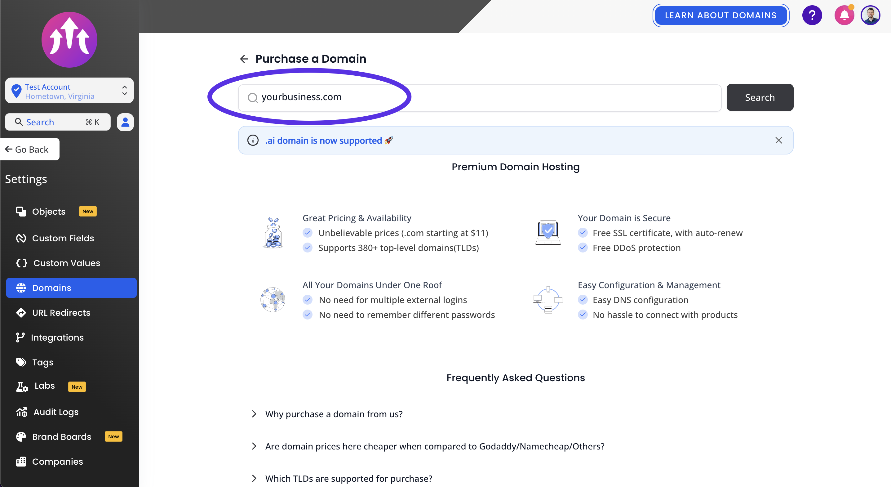Click the blue contact person icon button
The height and width of the screenshot is (487, 891).
pos(125,122)
